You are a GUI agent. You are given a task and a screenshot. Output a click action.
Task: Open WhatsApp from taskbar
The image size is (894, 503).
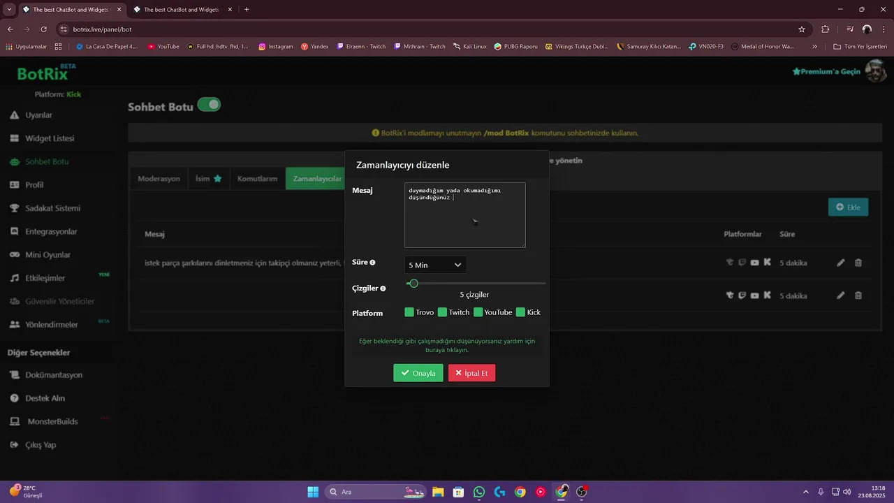[x=478, y=492]
